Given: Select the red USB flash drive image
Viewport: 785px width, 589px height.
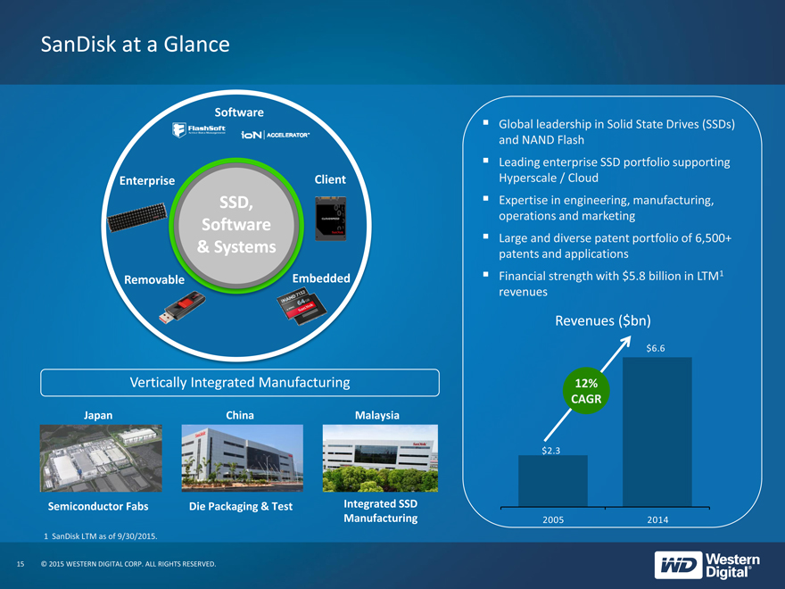Looking at the screenshot, I should [x=182, y=306].
